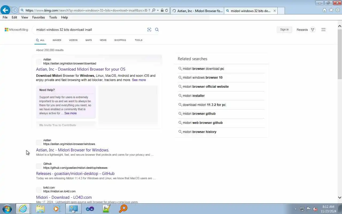Image resolution: width=342 pixels, height=214 pixels.
Task: Open Windows Media Player taskbar icon
Action: (x=56, y=209)
